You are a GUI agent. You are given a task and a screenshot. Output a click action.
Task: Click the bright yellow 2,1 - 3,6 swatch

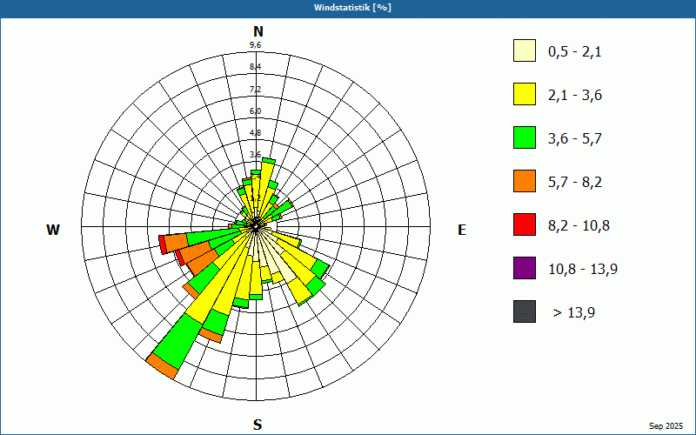tap(525, 94)
